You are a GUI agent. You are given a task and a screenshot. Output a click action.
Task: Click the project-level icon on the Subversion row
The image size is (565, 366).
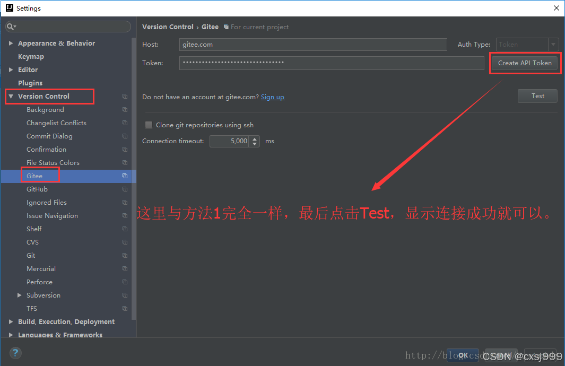(125, 295)
